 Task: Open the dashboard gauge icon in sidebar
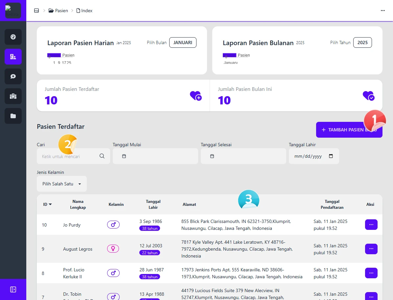coord(13,37)
